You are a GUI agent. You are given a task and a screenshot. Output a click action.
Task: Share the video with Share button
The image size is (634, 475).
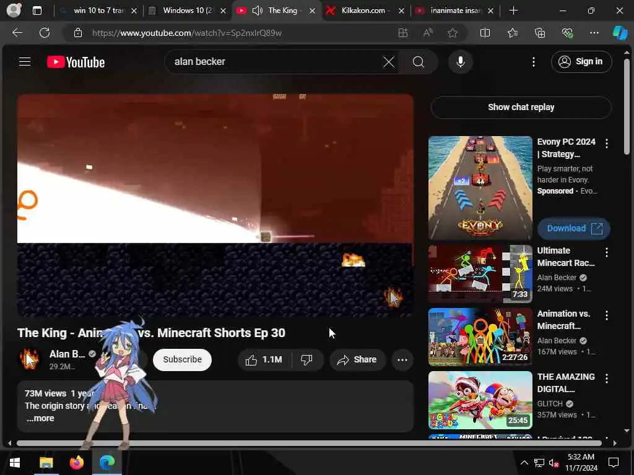(357, 359)
